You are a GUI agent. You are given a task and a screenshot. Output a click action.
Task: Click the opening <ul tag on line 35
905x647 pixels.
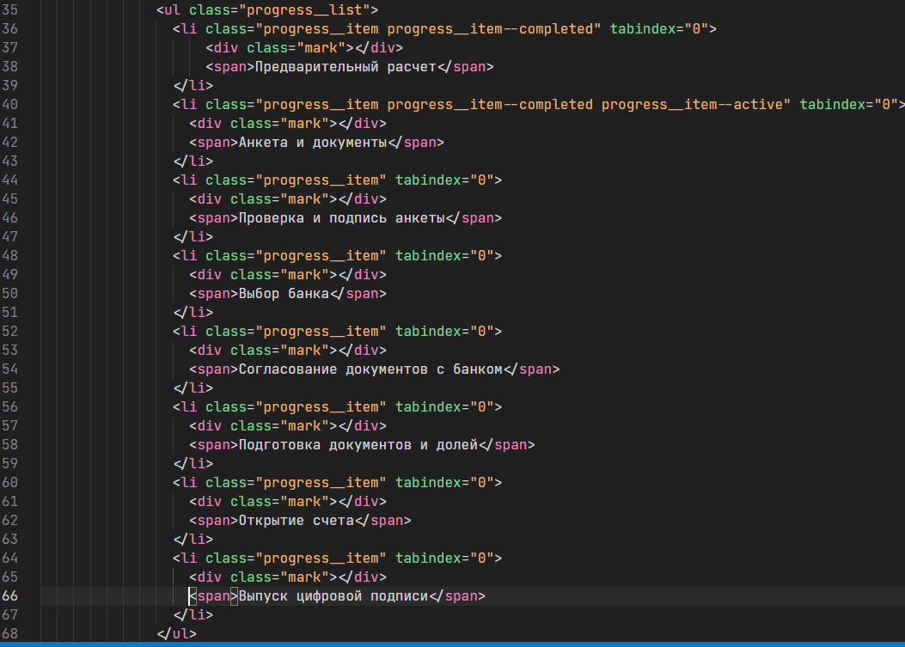coord(168,10)
